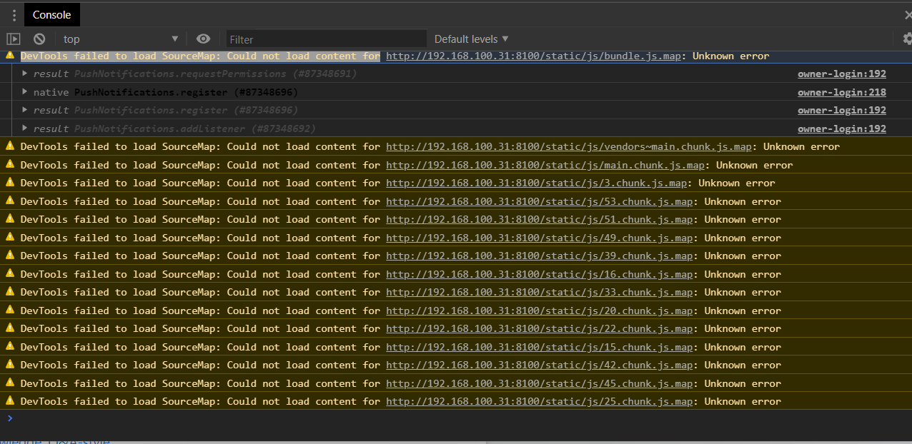This screenshot has width=912, height=444.
Task: Open the 53.chunk.js.map URL link
Action: [x=540, y=201]
